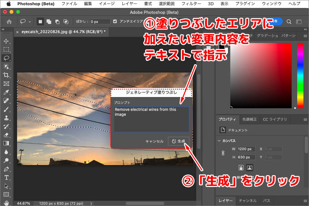Click the rainbow hue slider
309x206 pixels.
[300, 75]
